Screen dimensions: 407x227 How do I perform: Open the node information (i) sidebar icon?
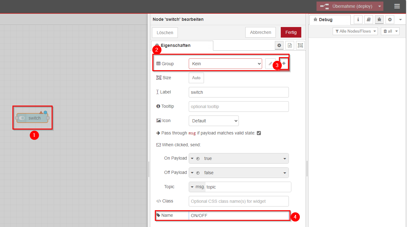coord(358,20)
